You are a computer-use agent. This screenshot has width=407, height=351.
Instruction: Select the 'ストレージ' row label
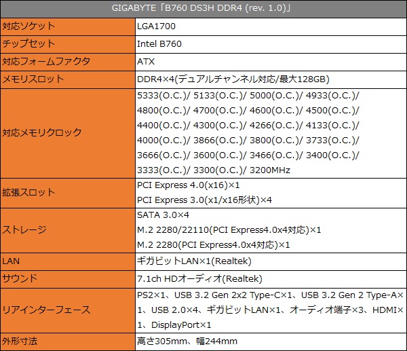(24, 230)
